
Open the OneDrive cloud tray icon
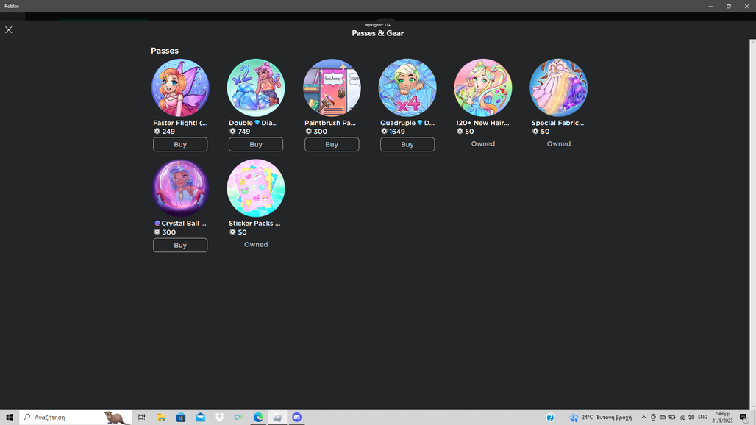(x=663, y=418)
